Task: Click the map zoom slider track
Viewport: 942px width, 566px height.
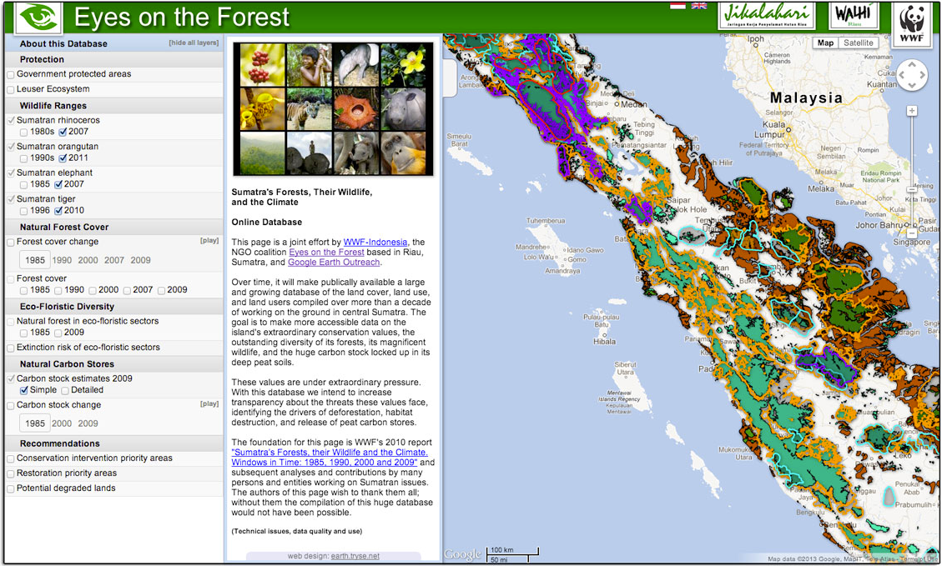Action: (x=912, y=172)
